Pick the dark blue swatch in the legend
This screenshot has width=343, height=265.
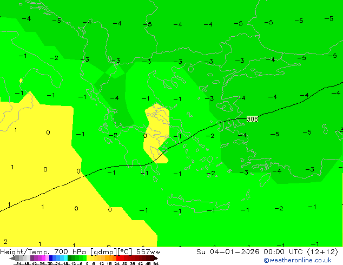[x=51, y=258]
